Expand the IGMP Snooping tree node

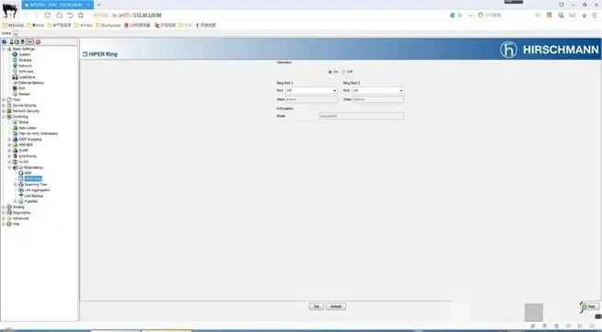coord(9,139)
